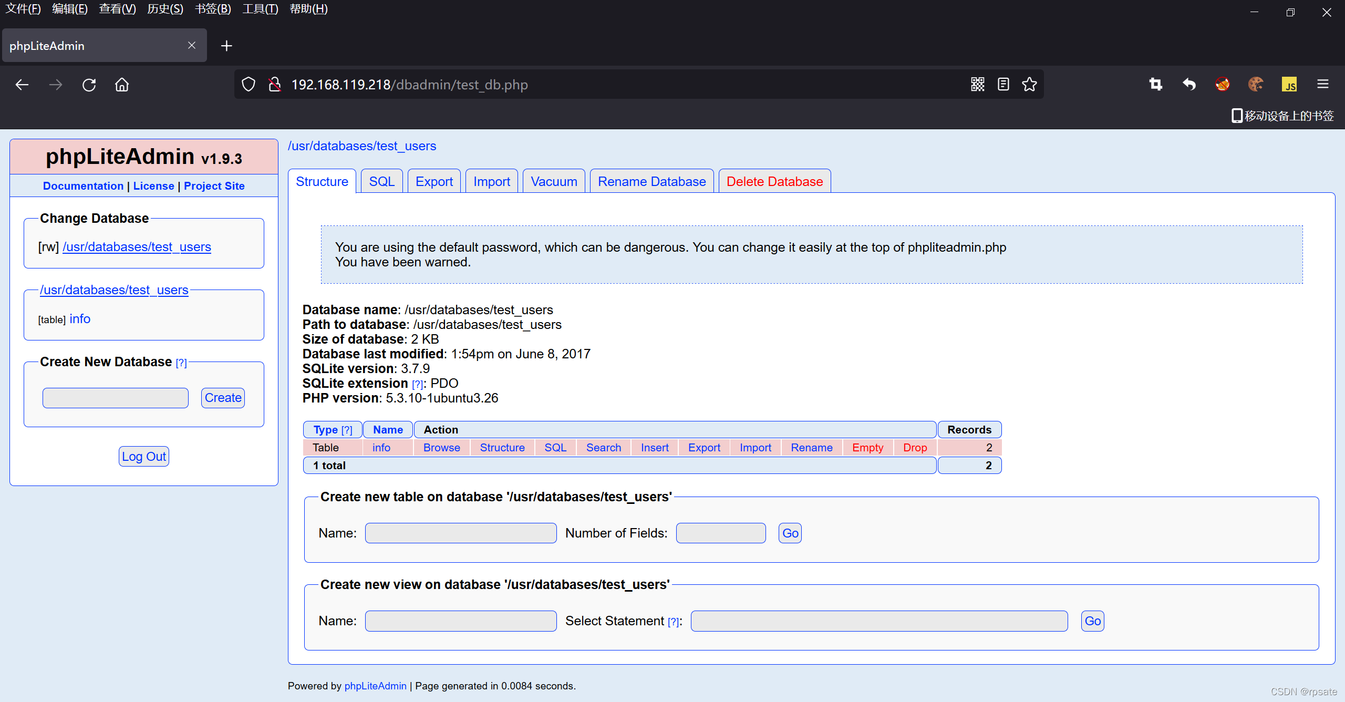Open the JS extension icon
The height and width of the screenshot is (702, 1345).
coord(1289,84)
